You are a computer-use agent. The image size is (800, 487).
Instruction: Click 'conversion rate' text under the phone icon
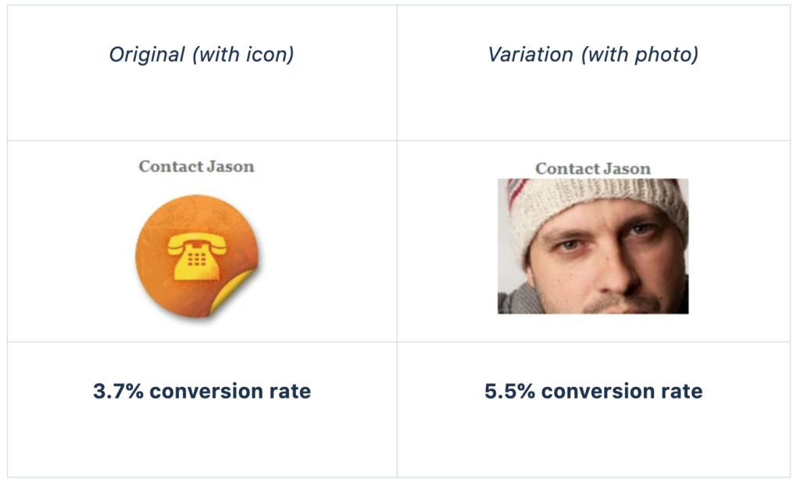230,391
